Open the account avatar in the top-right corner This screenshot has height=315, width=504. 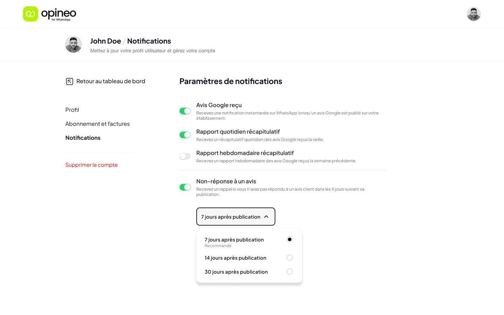click(x=474, y=14)
